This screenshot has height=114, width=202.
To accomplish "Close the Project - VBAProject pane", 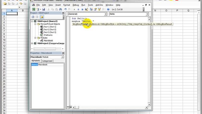I will pyautogui.click(x=63, y=13).
